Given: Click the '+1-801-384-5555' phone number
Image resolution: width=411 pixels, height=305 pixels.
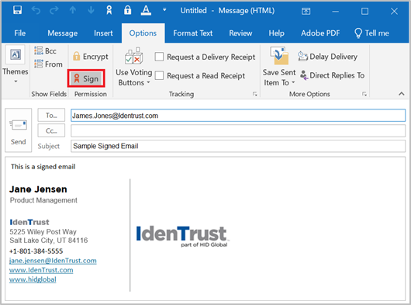Looking at the screenshot, I should [x=36, y=251].
